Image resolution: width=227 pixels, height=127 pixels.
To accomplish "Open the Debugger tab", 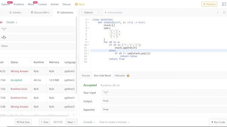I will click(x=120, y=75).
